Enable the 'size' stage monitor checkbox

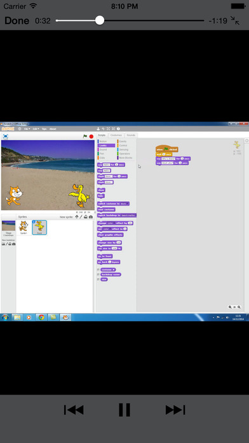click(x=98, y=279)
